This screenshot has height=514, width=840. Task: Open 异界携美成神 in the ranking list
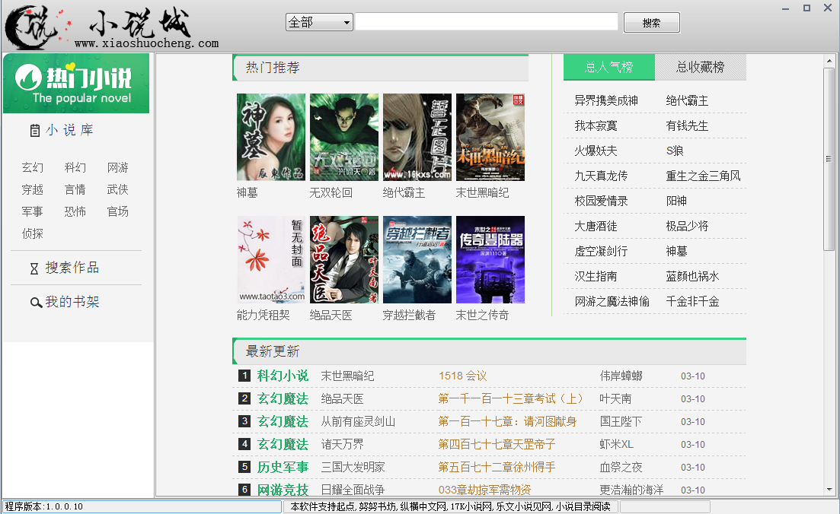pyautogui.click(x=606, y=100)
